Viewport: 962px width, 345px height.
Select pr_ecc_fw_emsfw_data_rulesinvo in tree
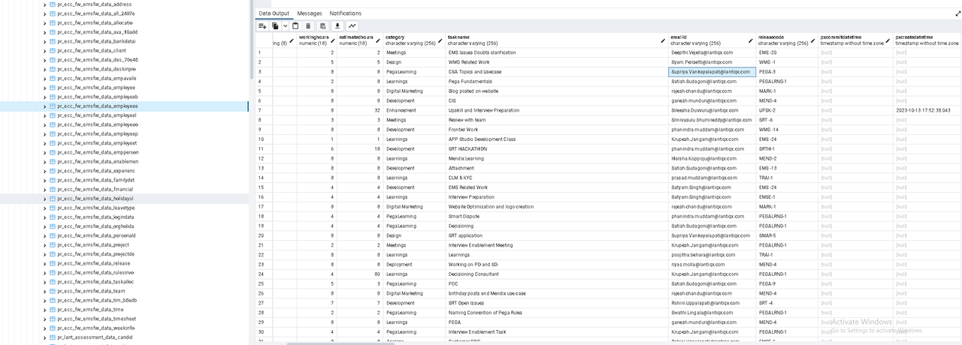click(x=95, y=273)
